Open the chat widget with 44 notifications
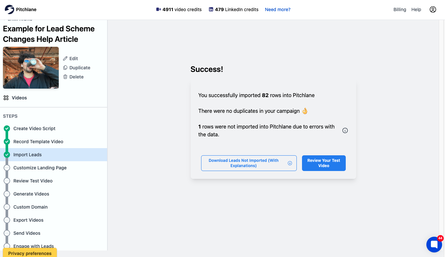The width and height of the screenshot is (445, 257). point(434,244)
